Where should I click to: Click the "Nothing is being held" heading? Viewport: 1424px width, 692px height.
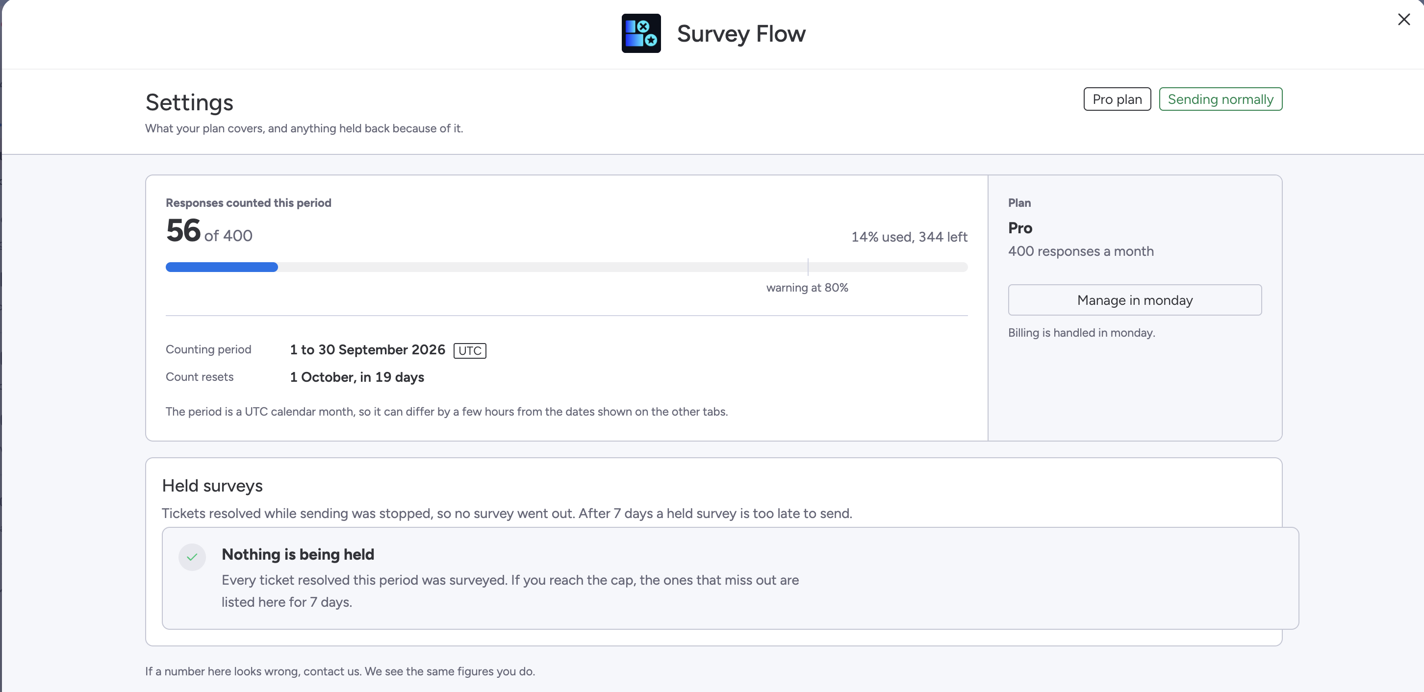tap(298, 554)
